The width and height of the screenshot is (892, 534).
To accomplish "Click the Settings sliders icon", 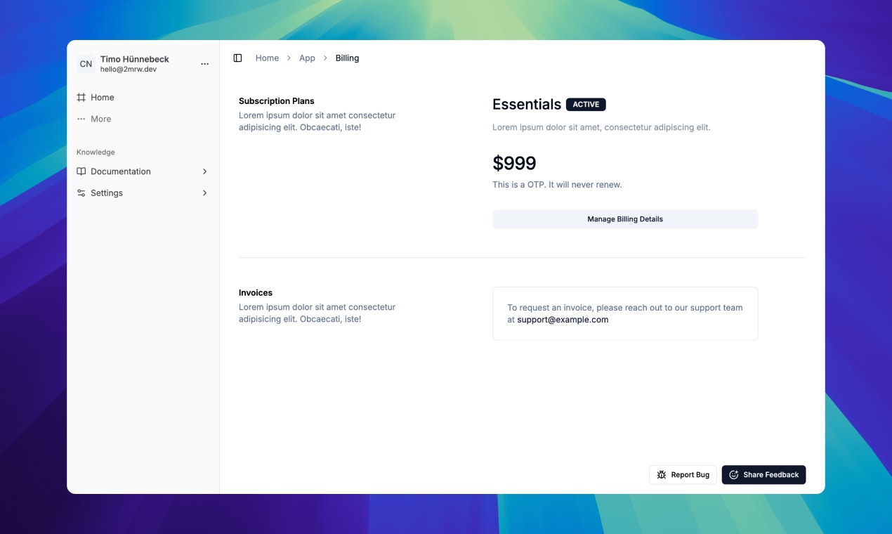I will pyautogui.click(x=81, y=193).
